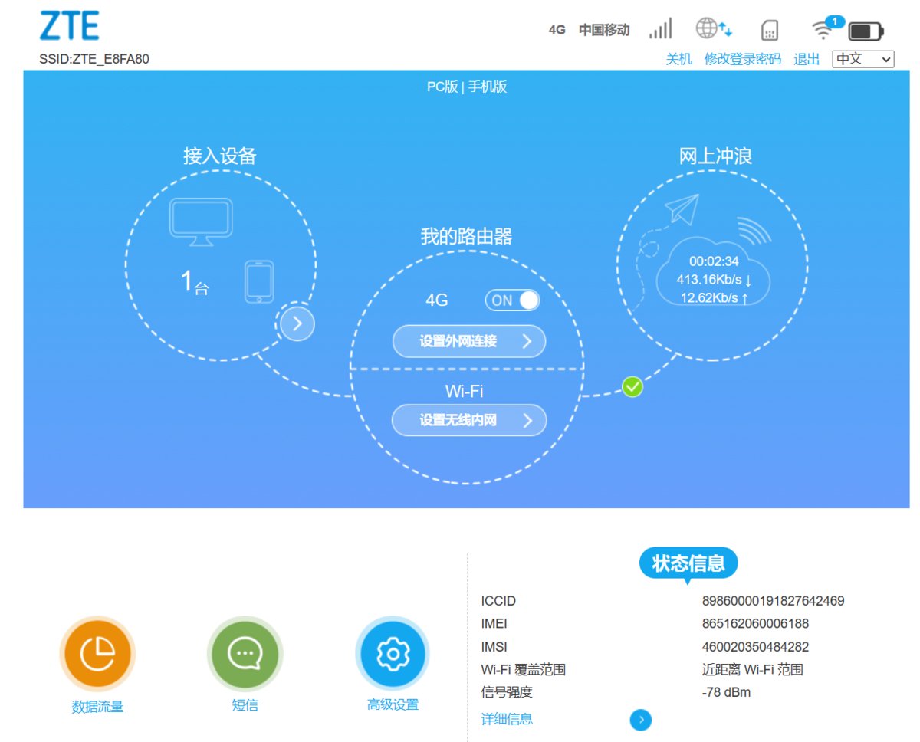Click the globe network status icon
This screenshot has height=742, width=920.
(713, 29)
